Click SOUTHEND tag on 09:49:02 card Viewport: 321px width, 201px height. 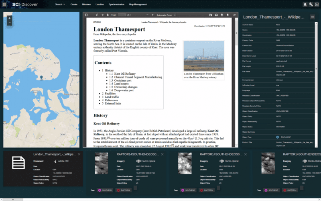coord(272,190)
